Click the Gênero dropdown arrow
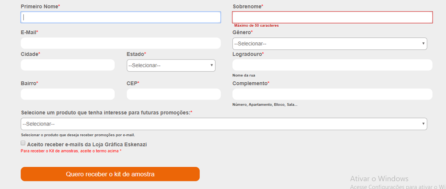Screen dimensions: 446x189 pos(423,44)
